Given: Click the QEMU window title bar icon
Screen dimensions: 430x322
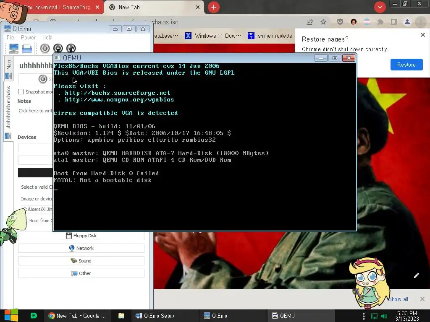Looking at the screenshot, I should tap(57, 58).
